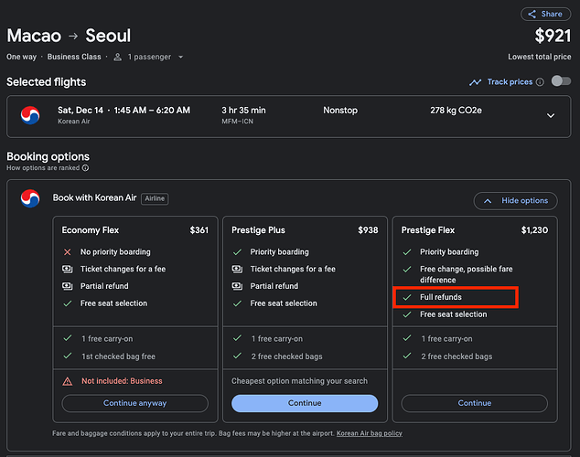This screenshot has height=457, width=580.
Task: Click fee icon beside Prestige Plus Partial refund
Action: pyautogui.click(x=237, y=286)
